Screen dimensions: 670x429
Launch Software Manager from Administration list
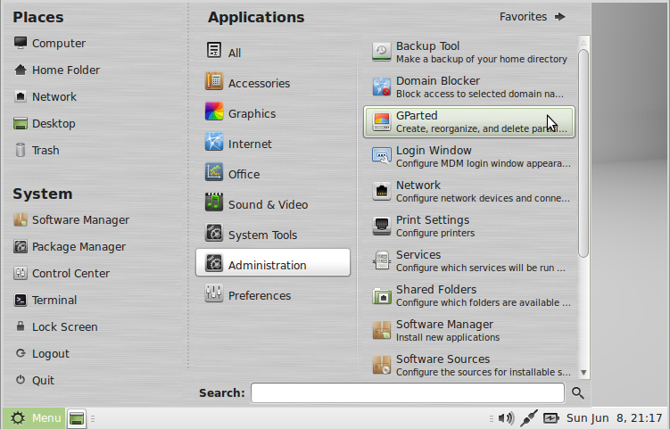(469, 330)
